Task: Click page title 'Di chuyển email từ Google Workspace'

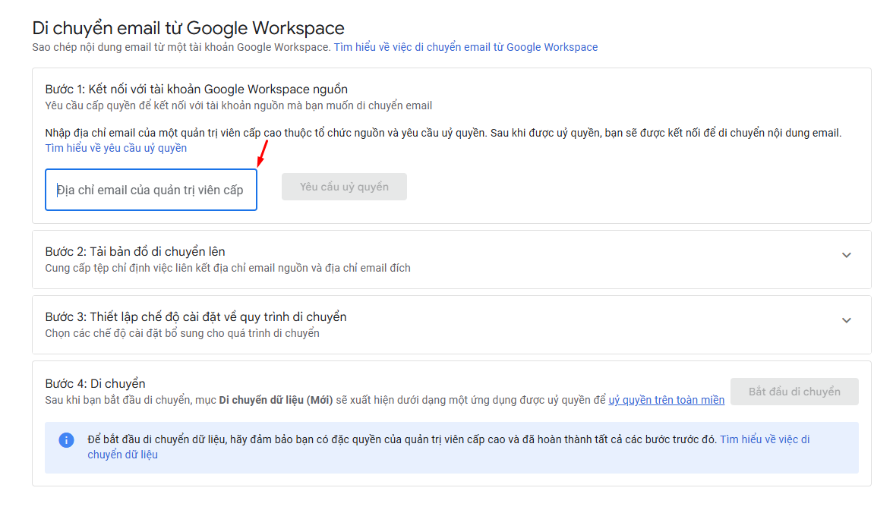Action: coord(188,28)
